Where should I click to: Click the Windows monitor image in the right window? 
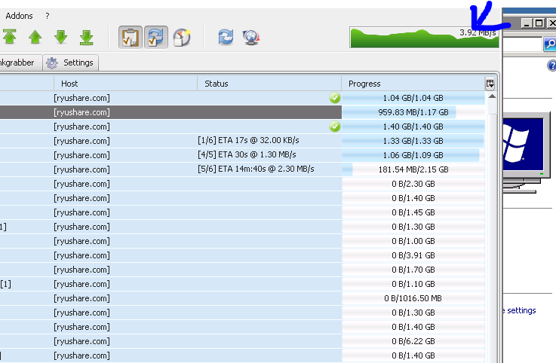tap(527, 152)
